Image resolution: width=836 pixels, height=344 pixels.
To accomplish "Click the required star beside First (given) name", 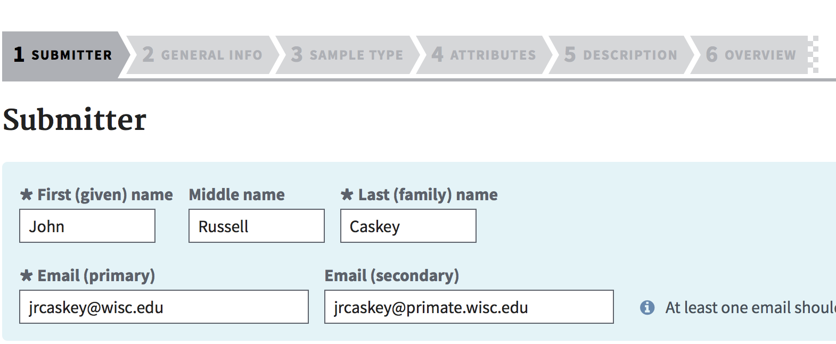I will coord(26,195).
